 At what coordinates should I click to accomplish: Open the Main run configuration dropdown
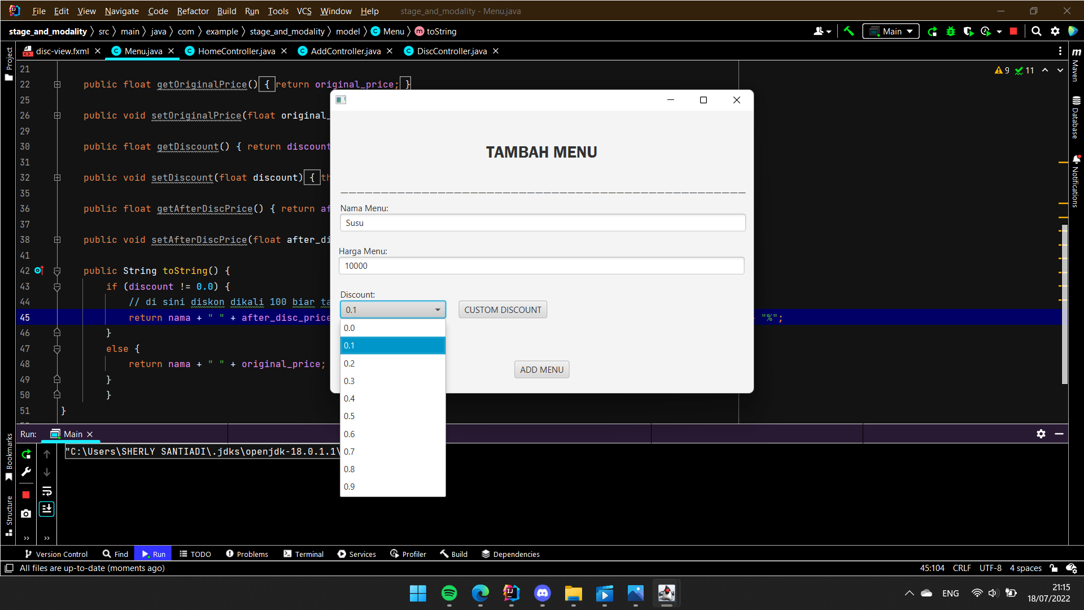tap(908, 31)
